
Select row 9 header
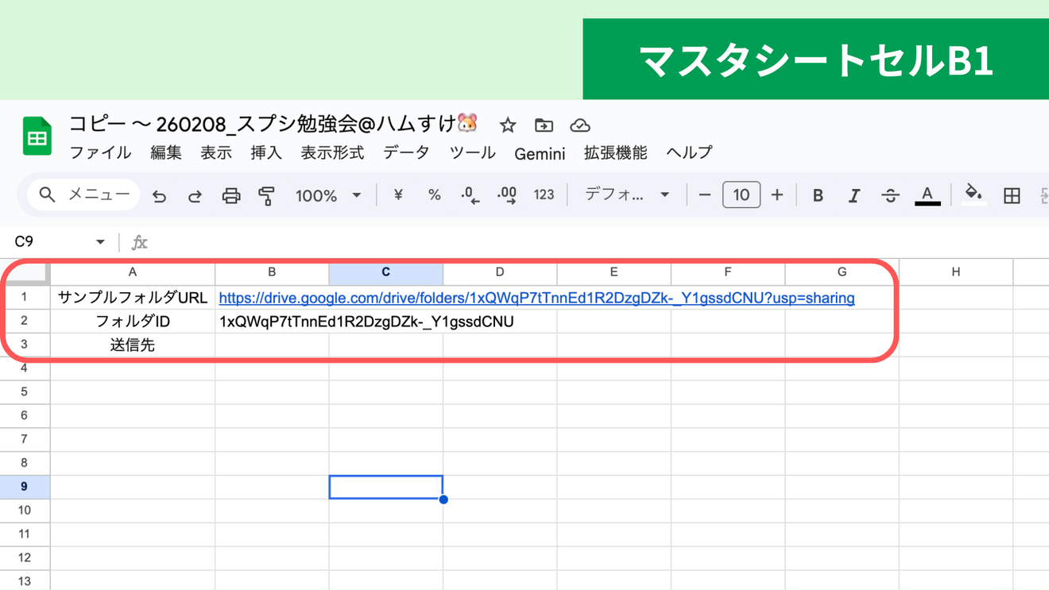25,487
